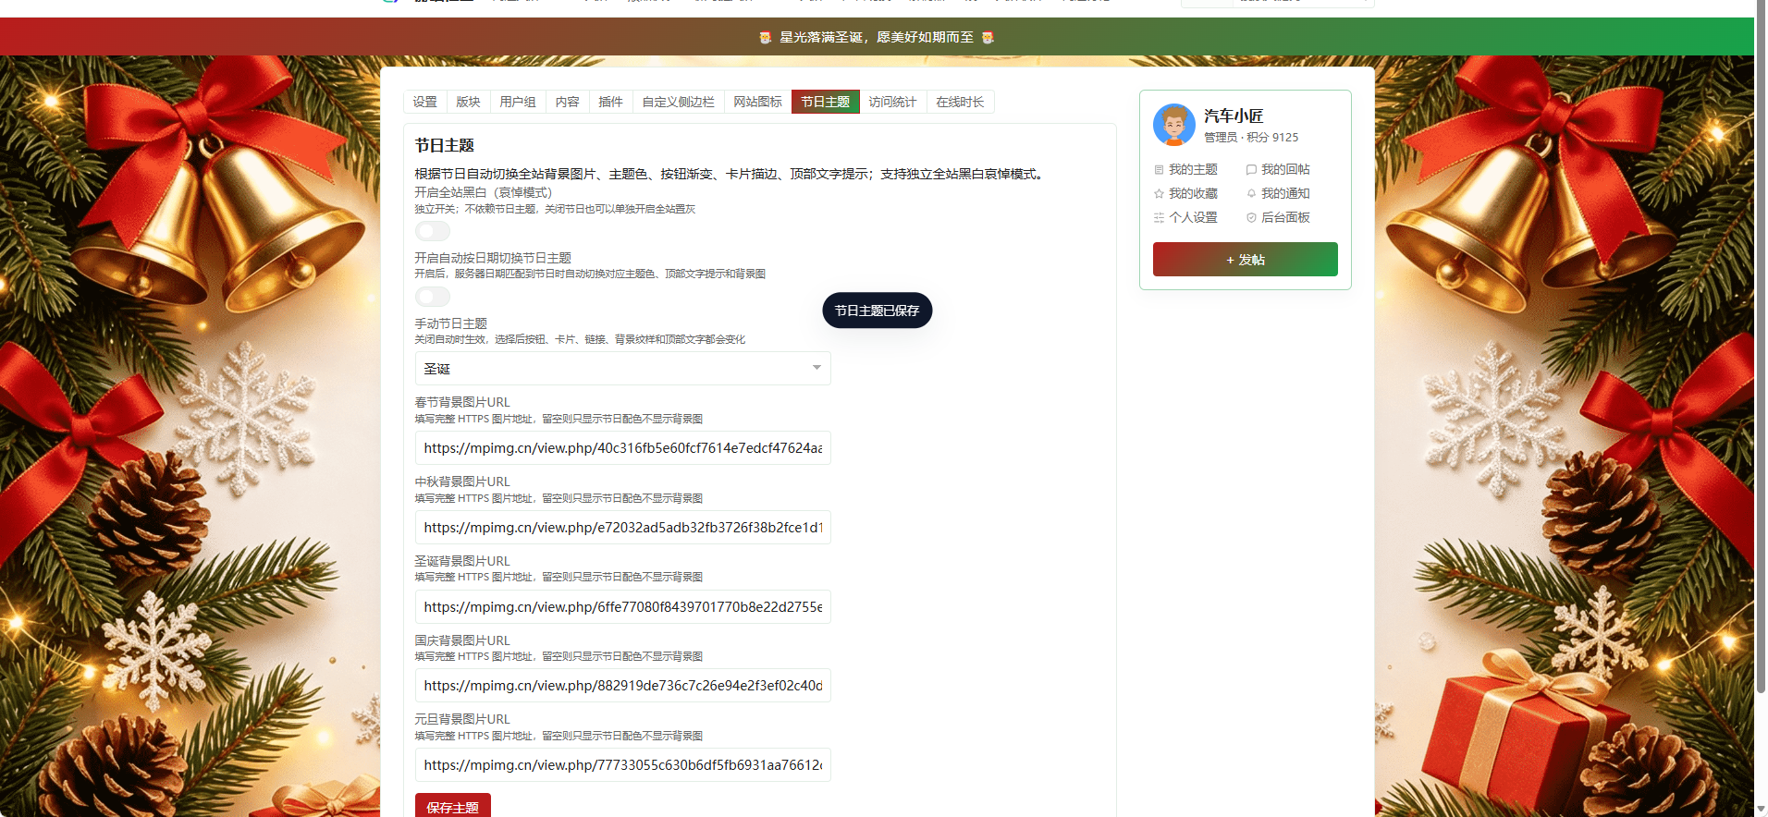Click the Santa icon before the 星光落满圣诞 banner text
The height and width of the screenshot is (817, 1768).
(766, 38)
